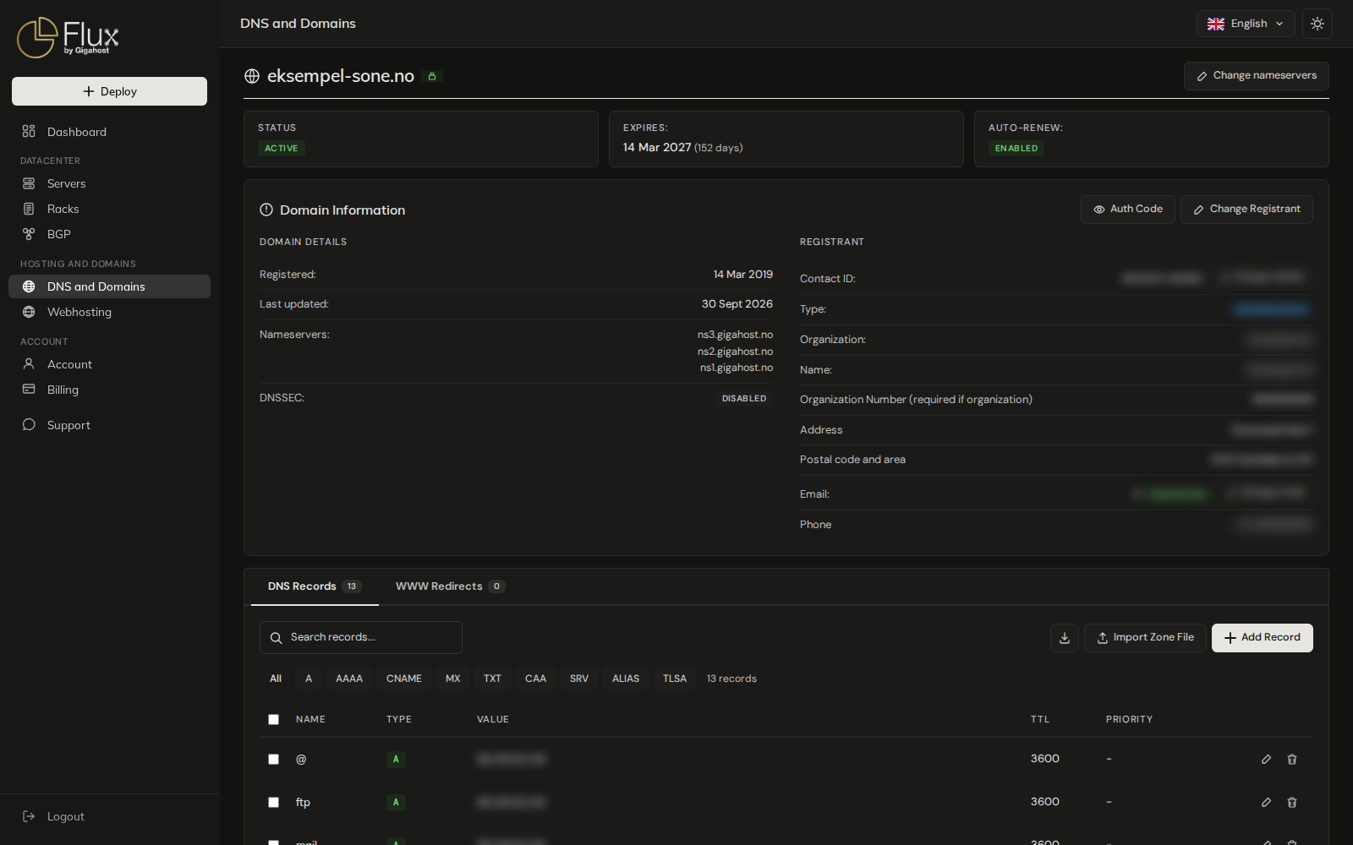Show All record types filter
The image size is (1353, 845).
click(276, 679)
